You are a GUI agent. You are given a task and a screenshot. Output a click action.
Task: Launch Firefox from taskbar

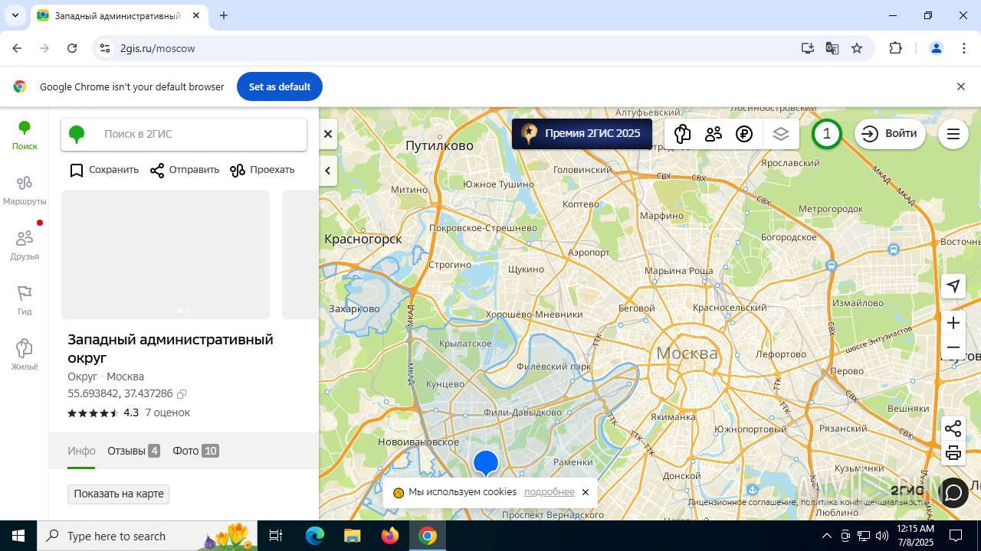pyautogui.click(x=390, y=536)
